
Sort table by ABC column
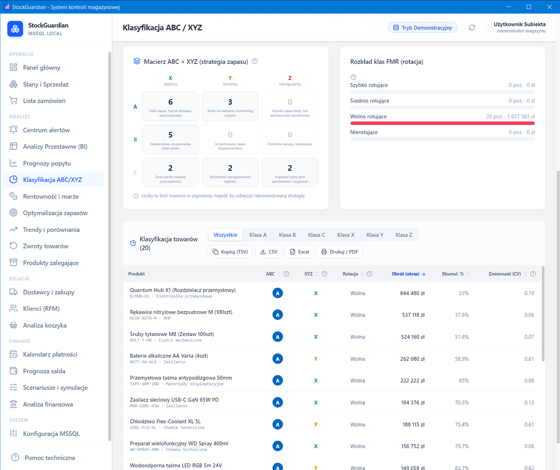pos(273,274)
